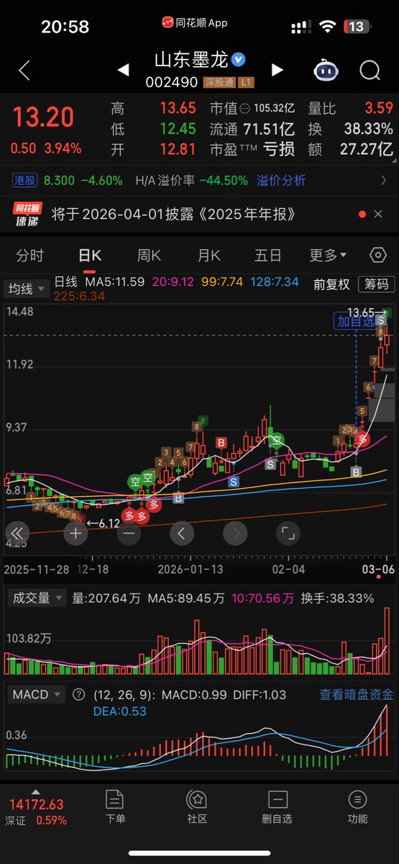Screen dimensions: 399x864
Task: Open 社区 community icon
Action: coord(197,807)
